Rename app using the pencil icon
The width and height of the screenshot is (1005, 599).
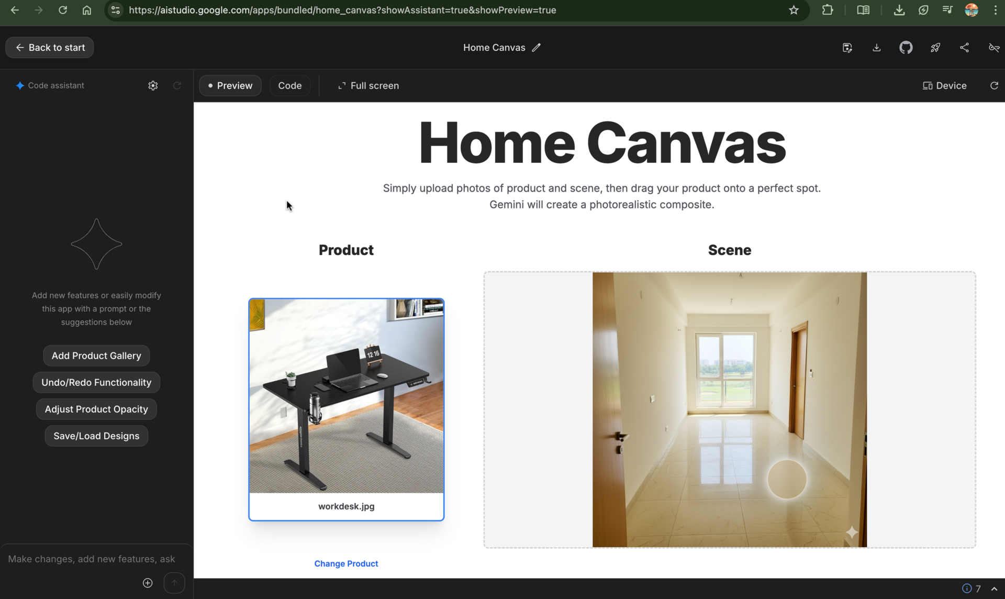(537, 47)
